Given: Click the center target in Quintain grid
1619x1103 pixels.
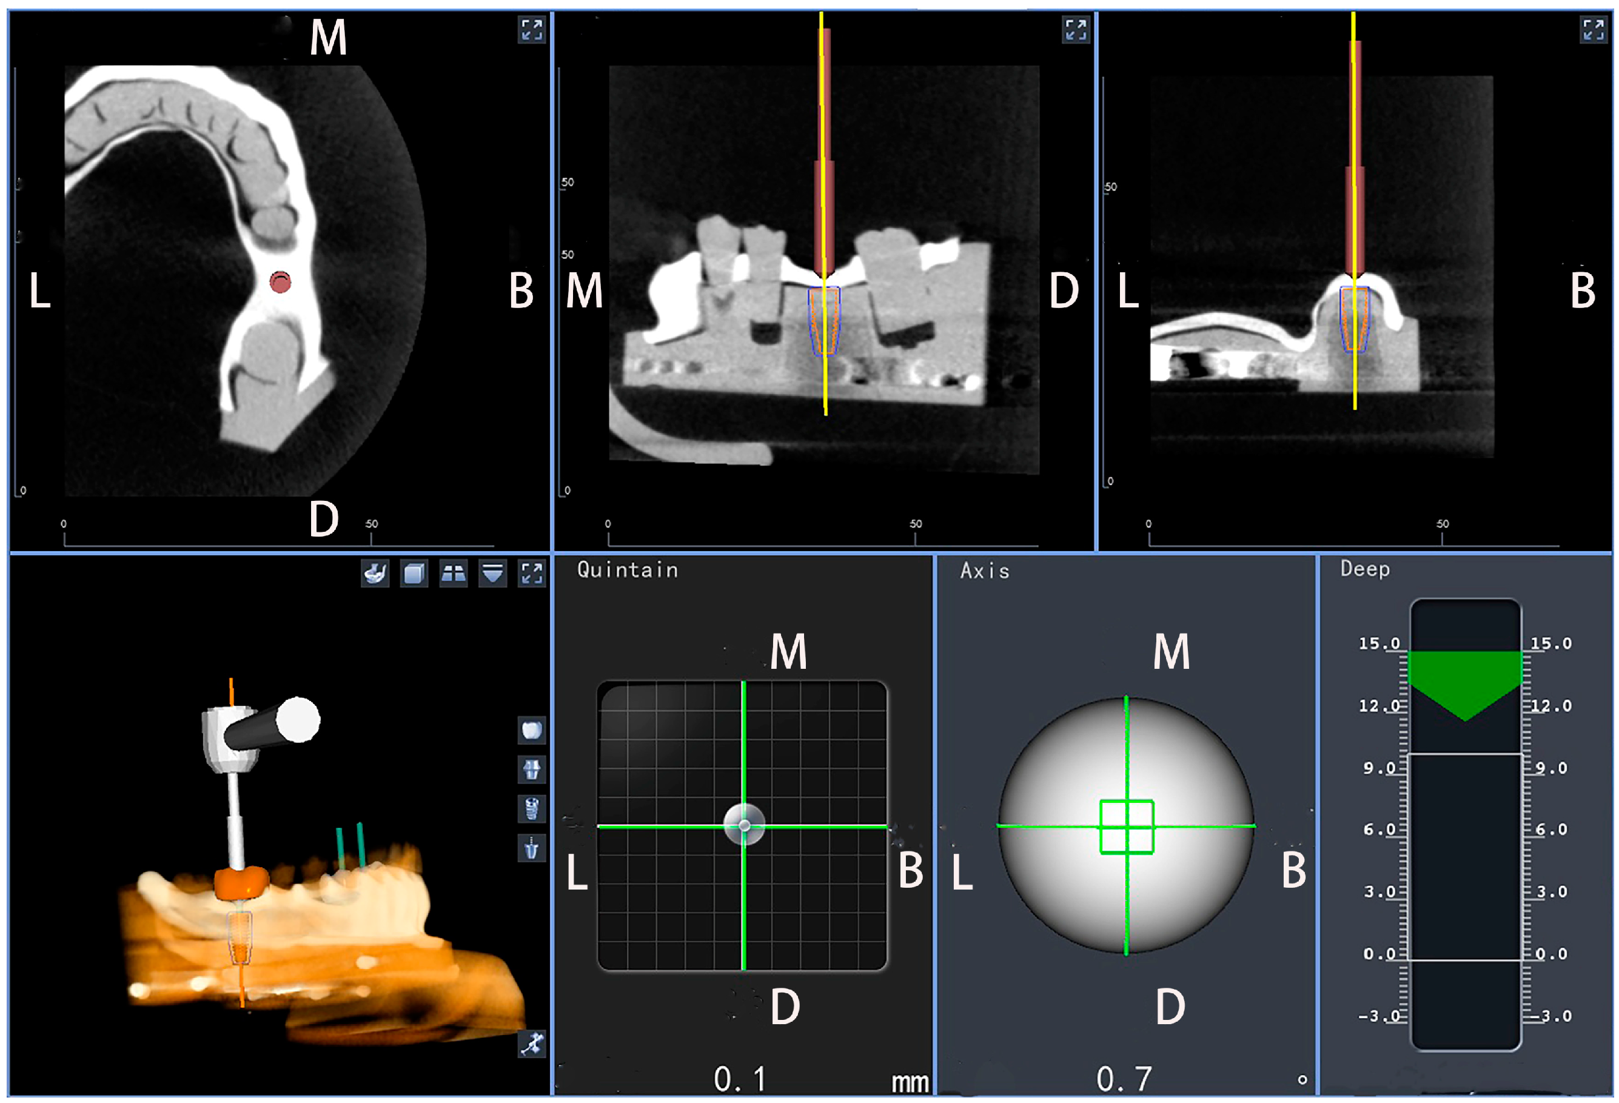Looking at the screenshot, I should (x=744, y=826).
